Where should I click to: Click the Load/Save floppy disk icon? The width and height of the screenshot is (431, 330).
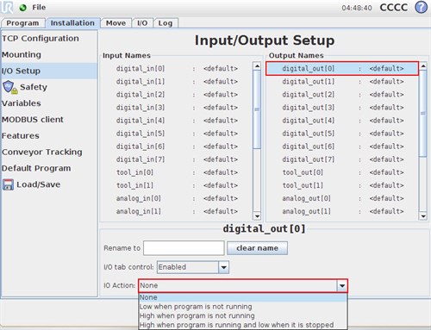8,184
